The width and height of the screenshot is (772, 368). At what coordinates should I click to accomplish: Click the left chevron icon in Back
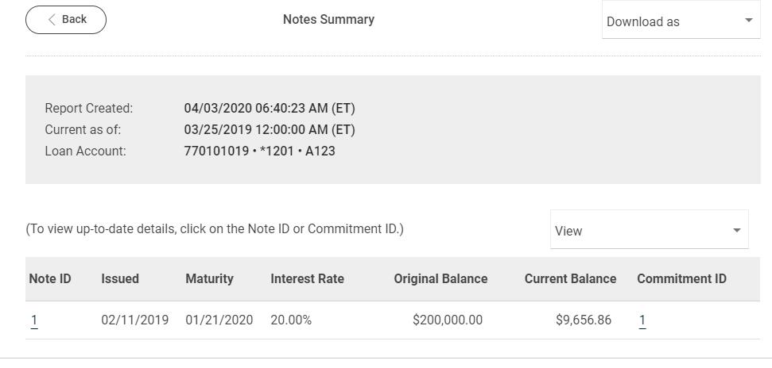(52, 20)
